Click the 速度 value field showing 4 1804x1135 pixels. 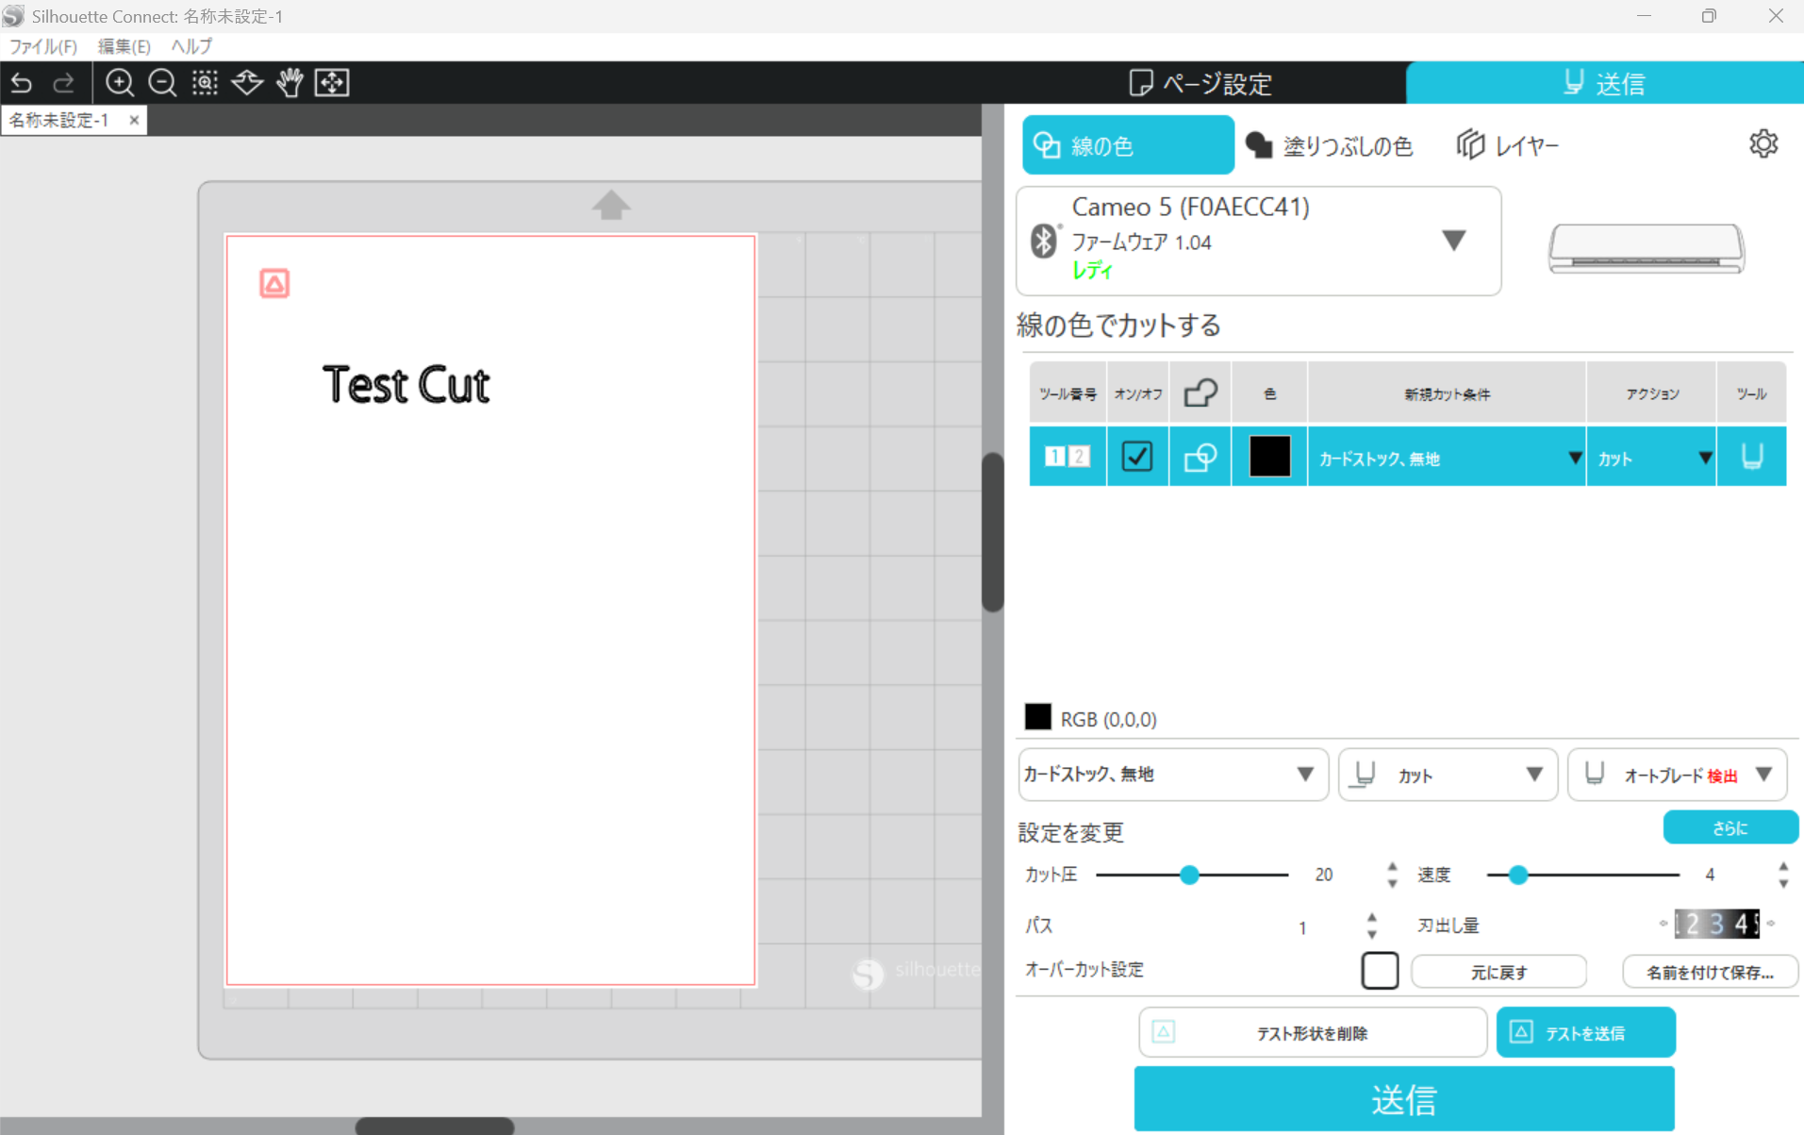point(1709,876)
